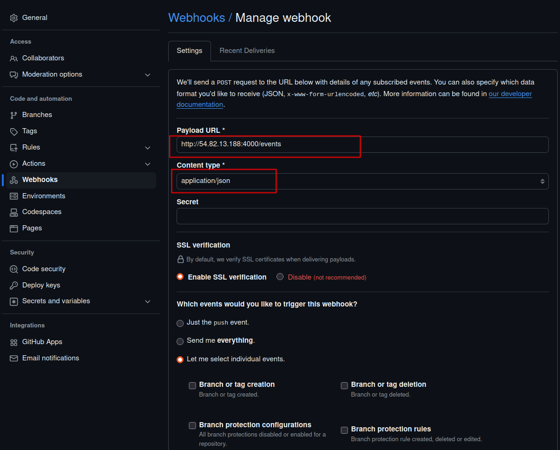The height and width of the screenshot is (450, 560).
Task: Check the Branch or tag creation checkbox
Action: [x=192, y=385]
